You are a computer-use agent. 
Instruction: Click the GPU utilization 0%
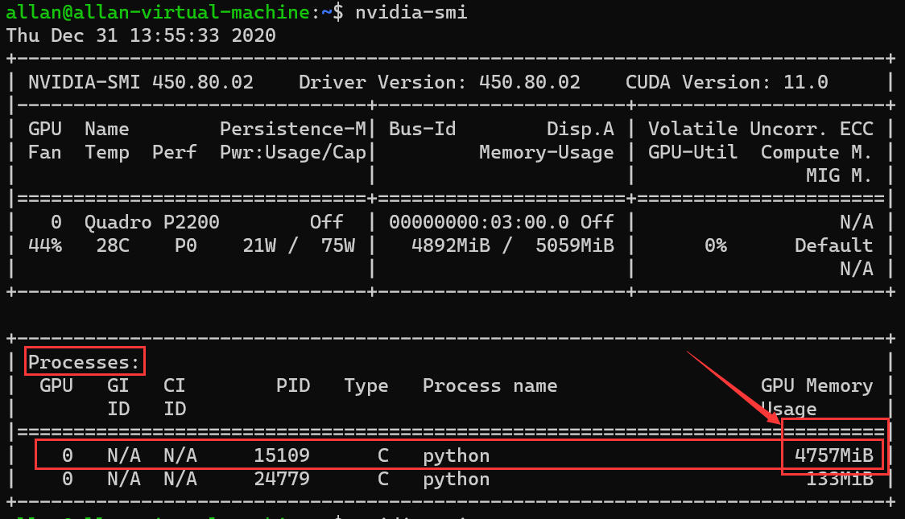tap(716, 245)
